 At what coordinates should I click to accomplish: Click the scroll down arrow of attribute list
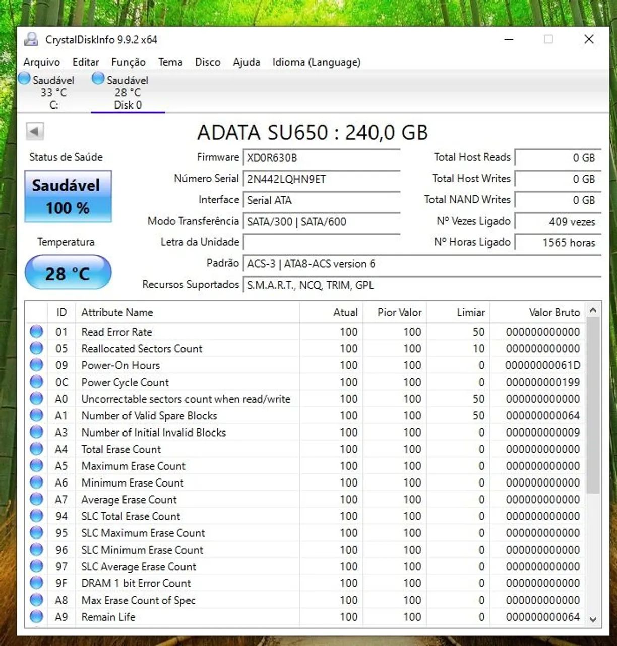(x=593, y=619)
